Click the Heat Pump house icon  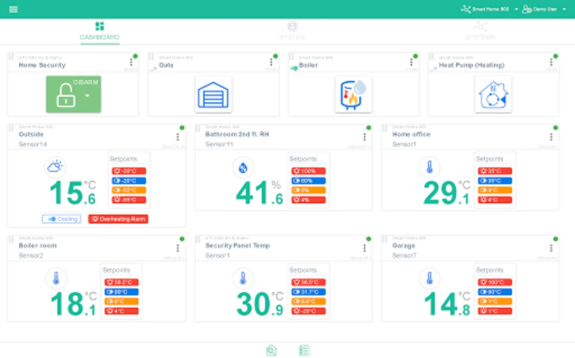pos(493,95)
